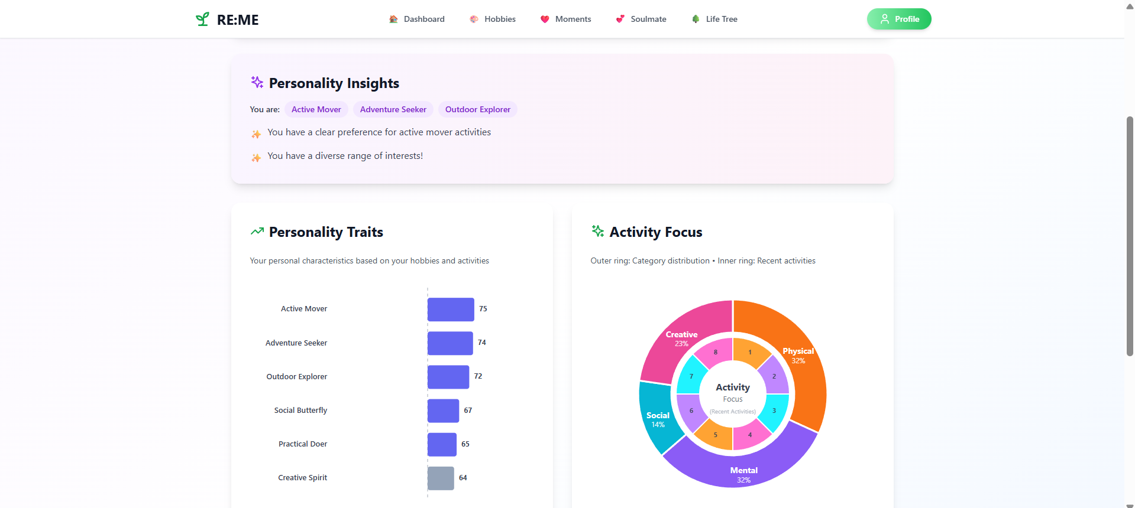Click the sparkle icon beside Personality Insights
The image size is (1135, 508).
(257, 82)
